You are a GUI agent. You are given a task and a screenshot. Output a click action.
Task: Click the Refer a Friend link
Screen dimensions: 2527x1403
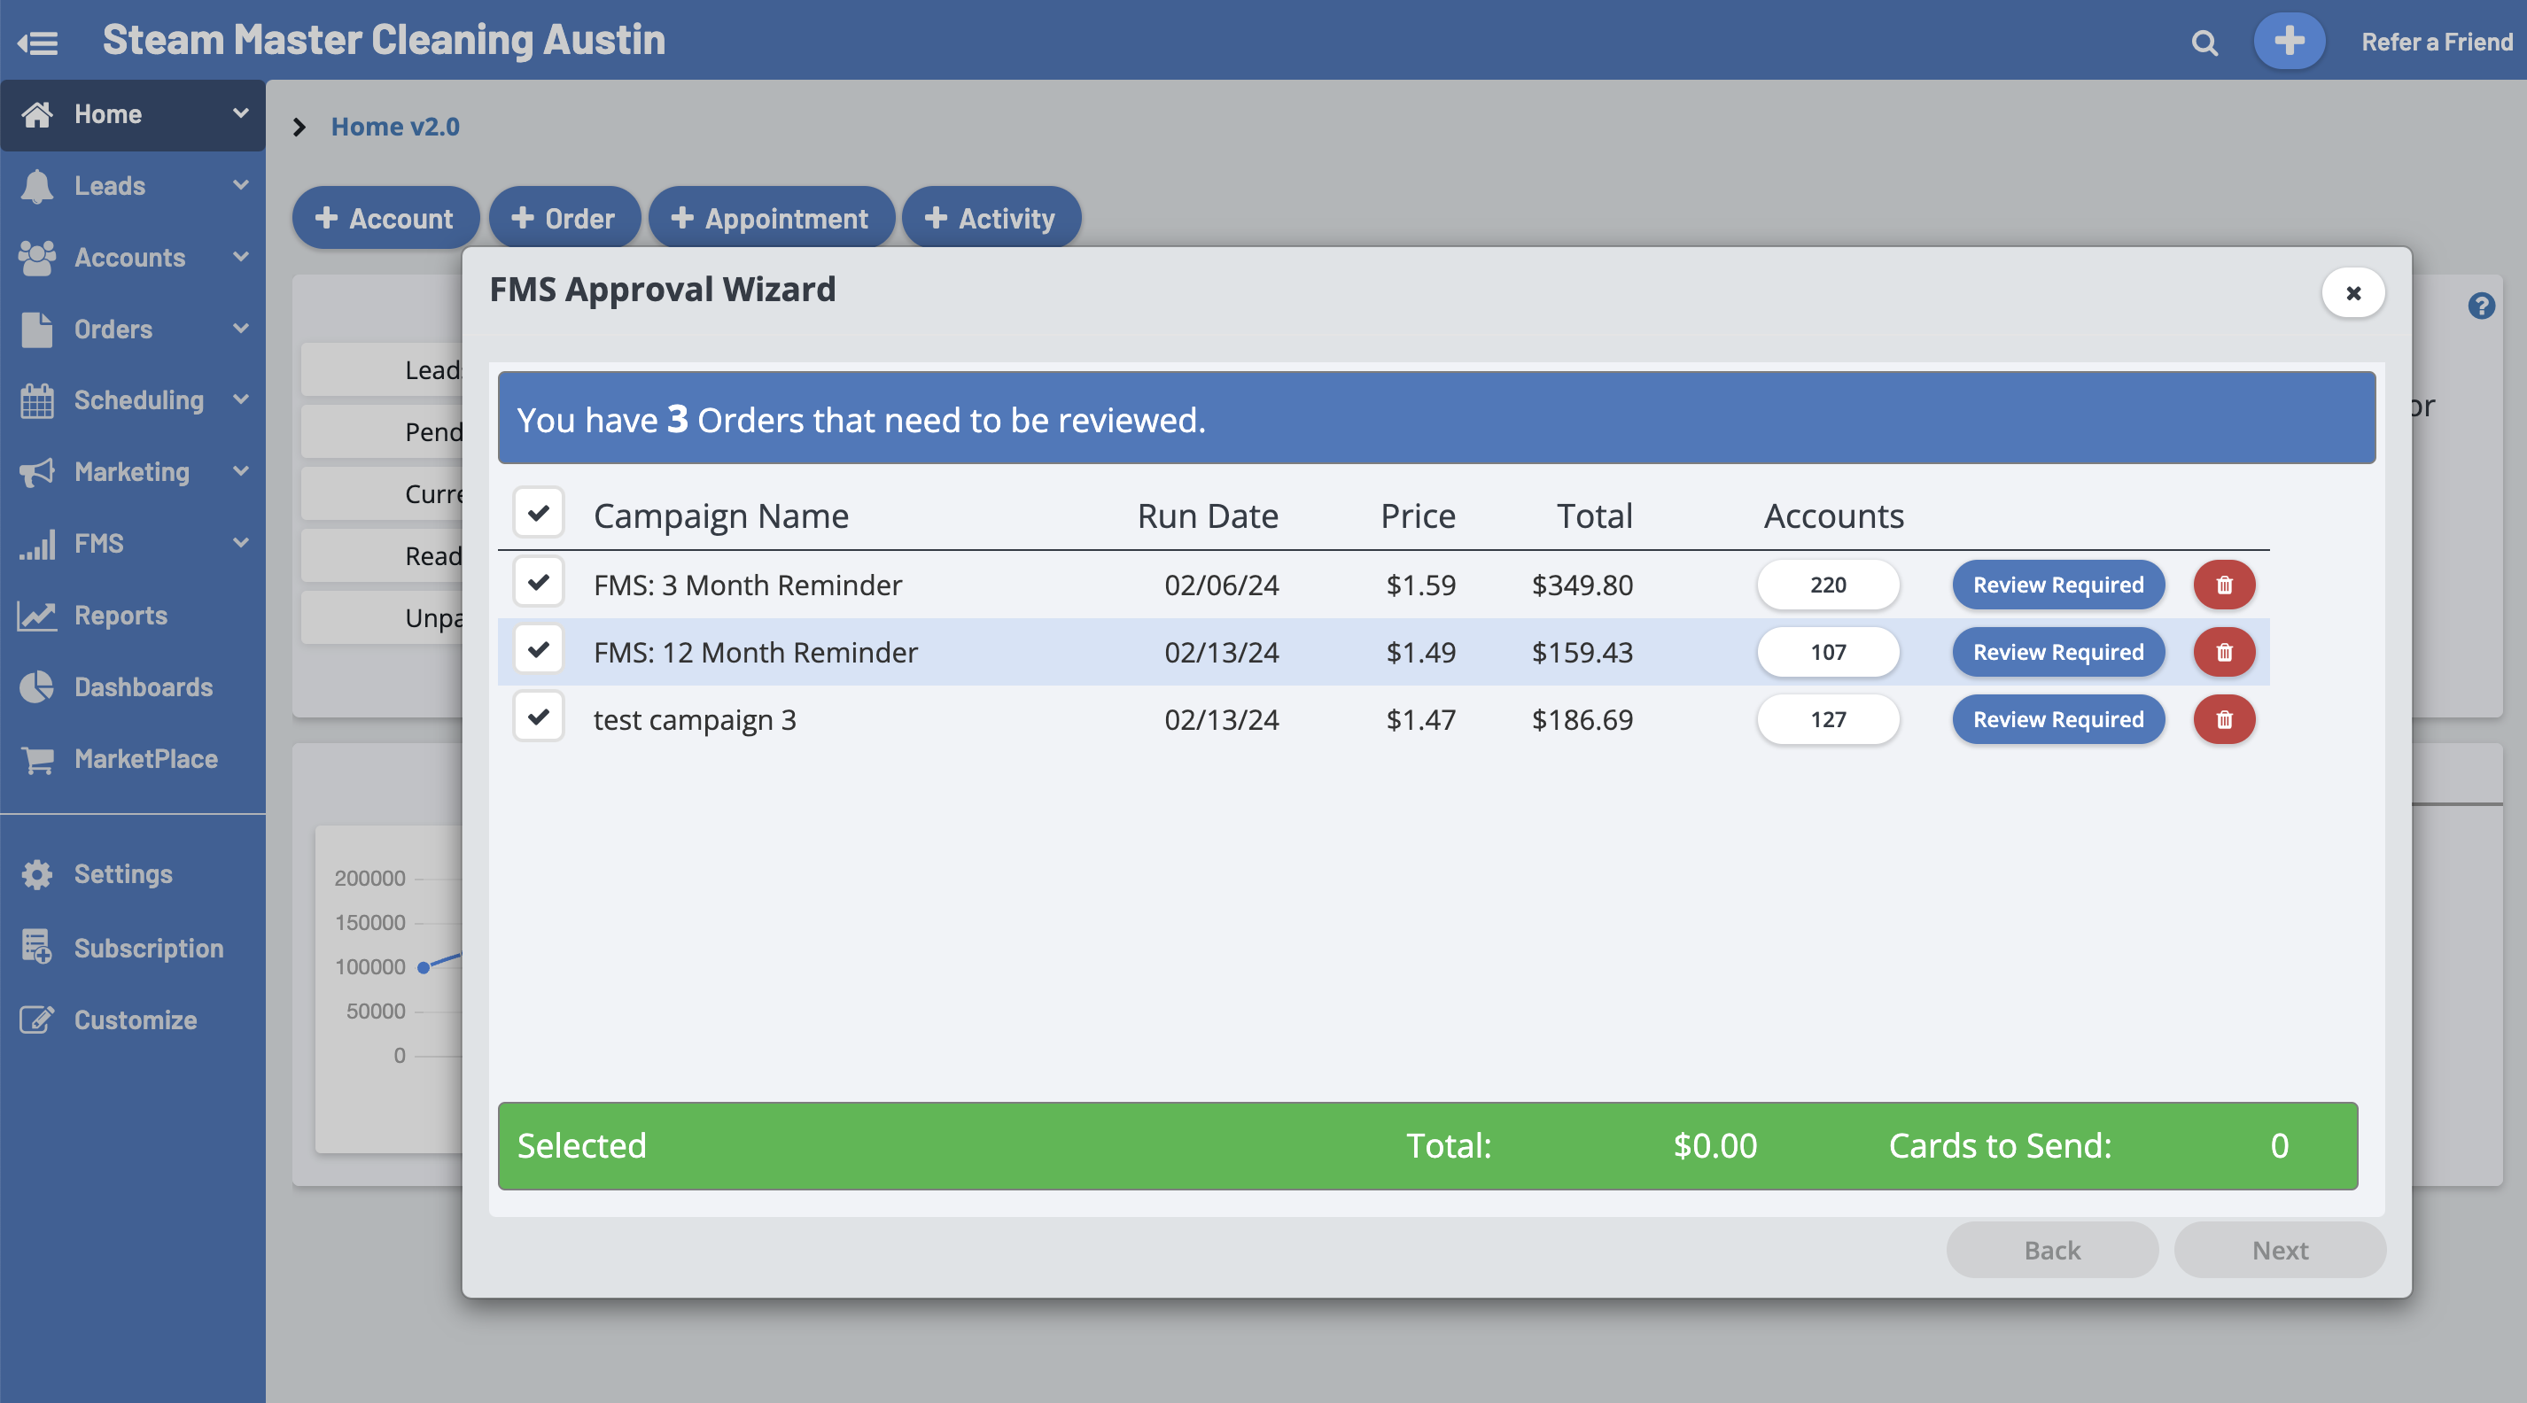tap(2437, 43)
